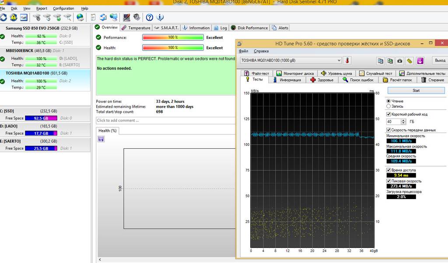Toggle the Короткий рабочий ход checkbox
This screenshot has width=448, height=263.
(x=388, y=114)
